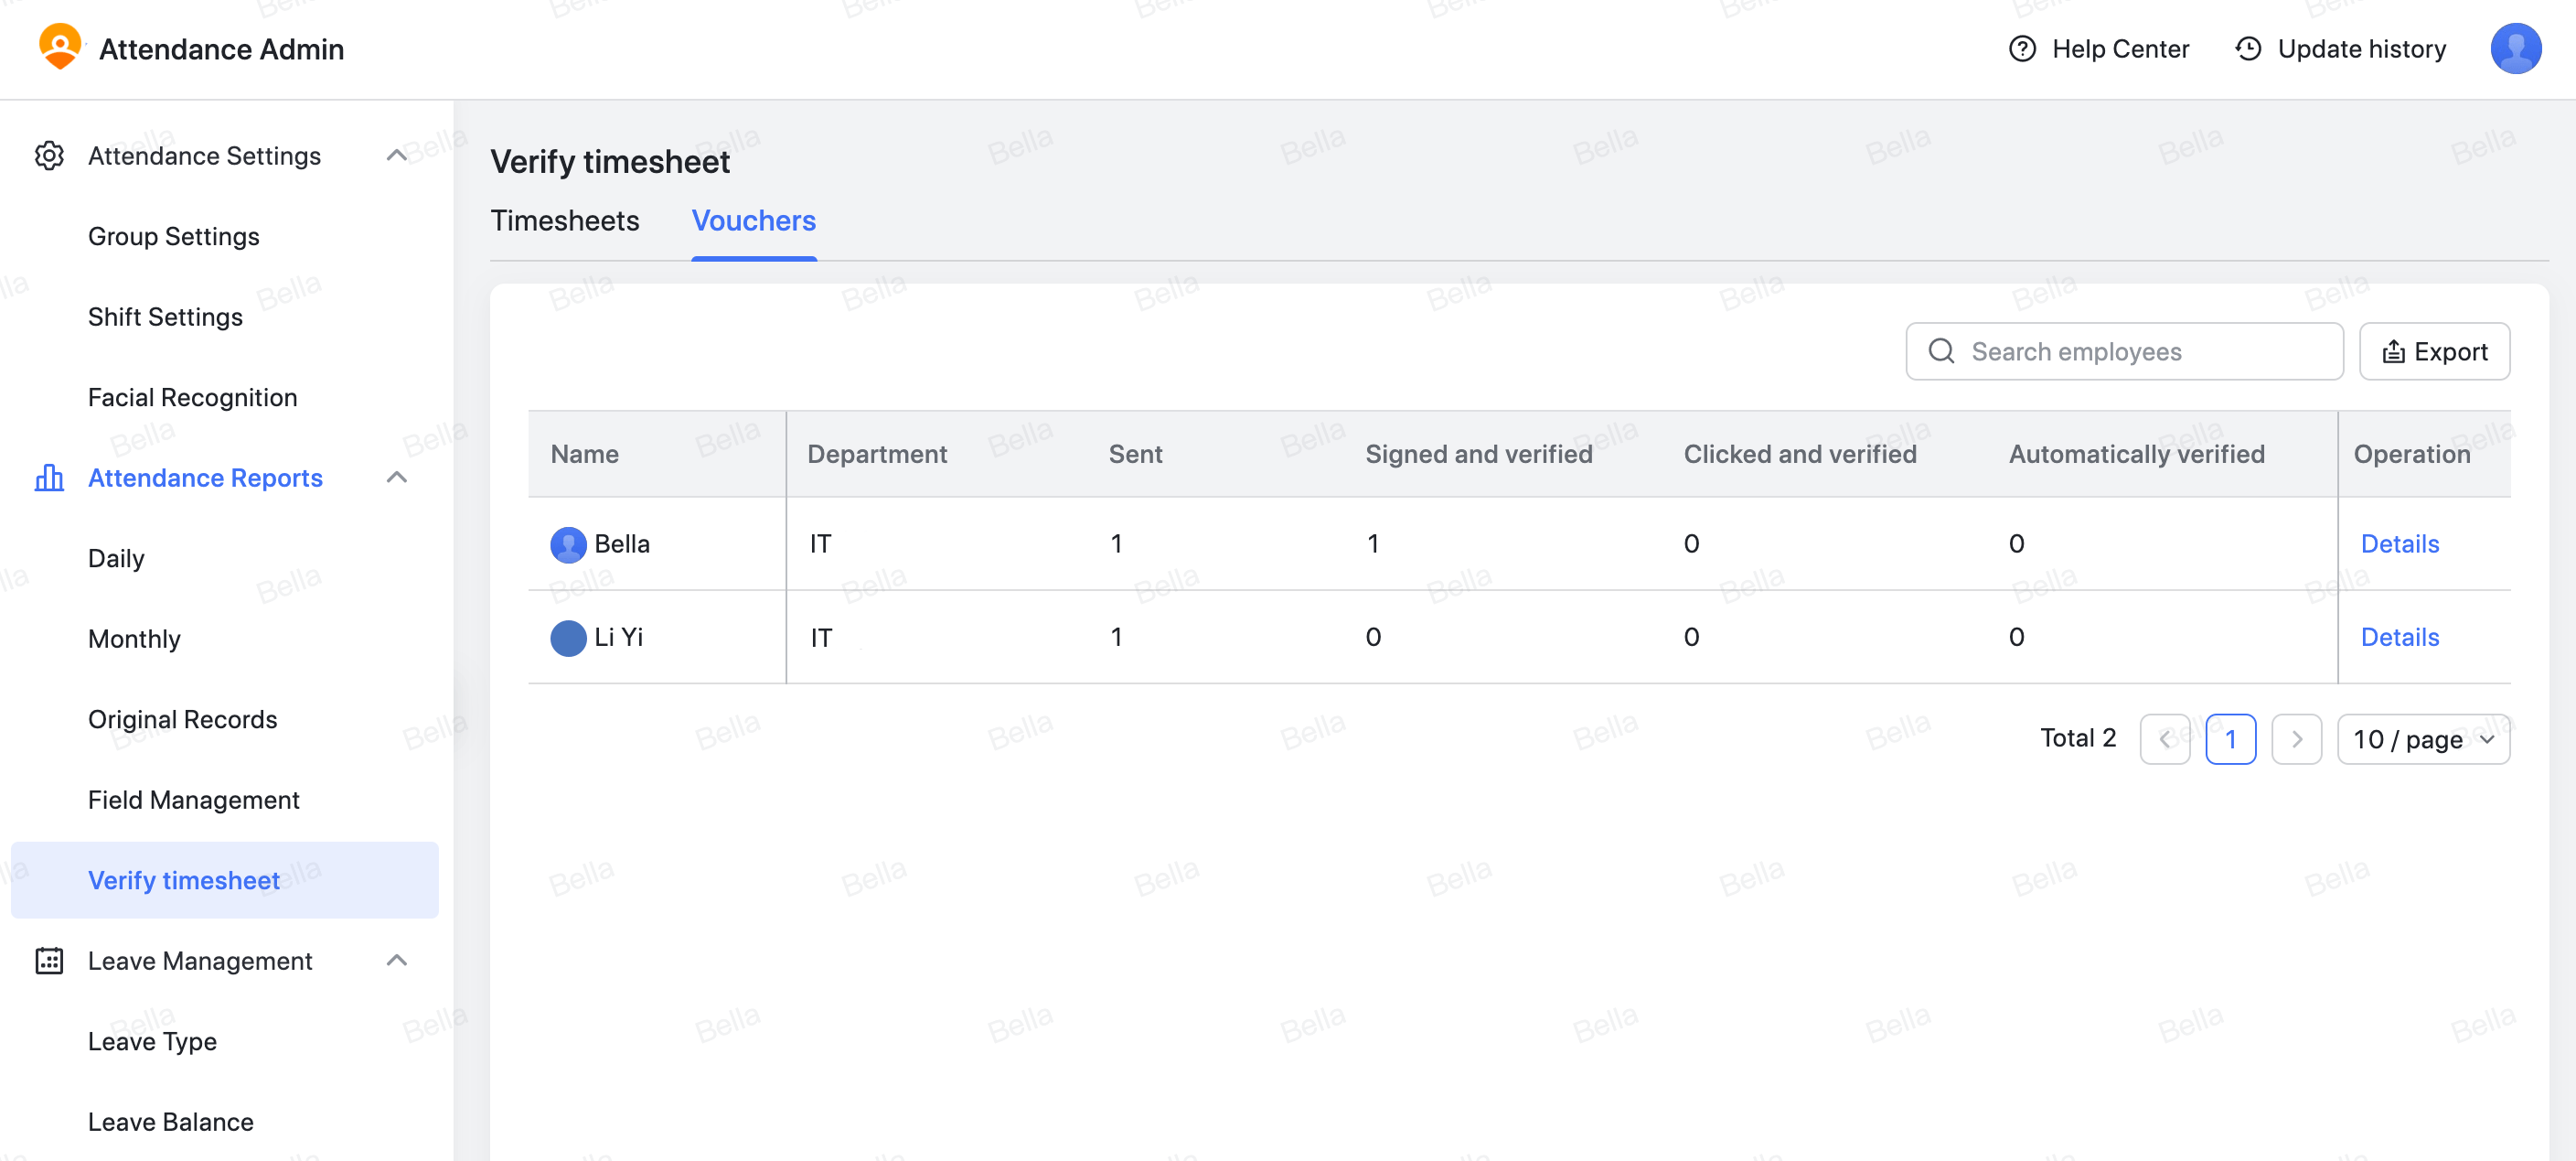This screenshot has width=2576, height=1161.
Task: Open Details for Li Yi
Action: coord(2399,638)
